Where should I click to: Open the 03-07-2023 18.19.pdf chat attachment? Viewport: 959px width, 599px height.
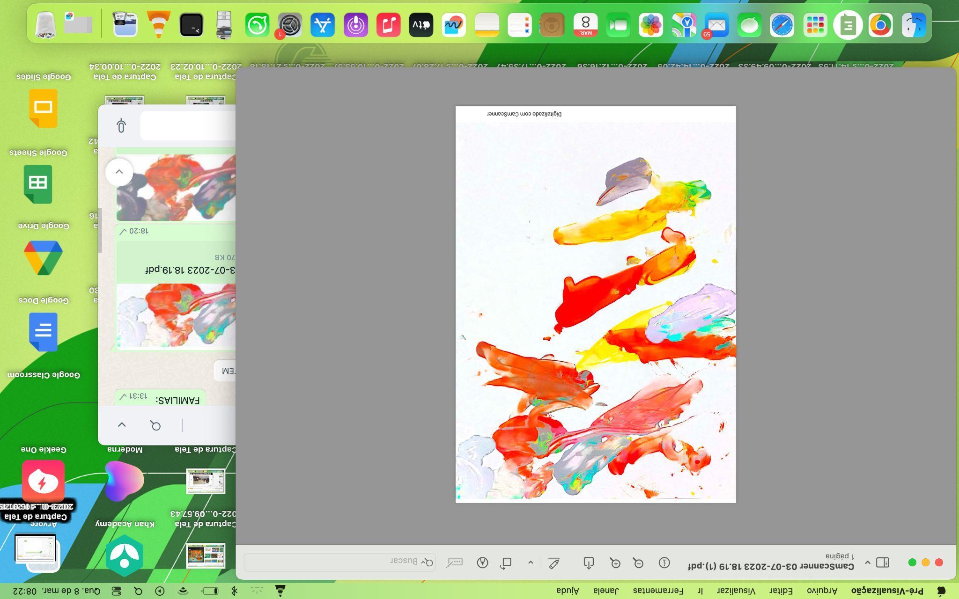pos(190,270)
